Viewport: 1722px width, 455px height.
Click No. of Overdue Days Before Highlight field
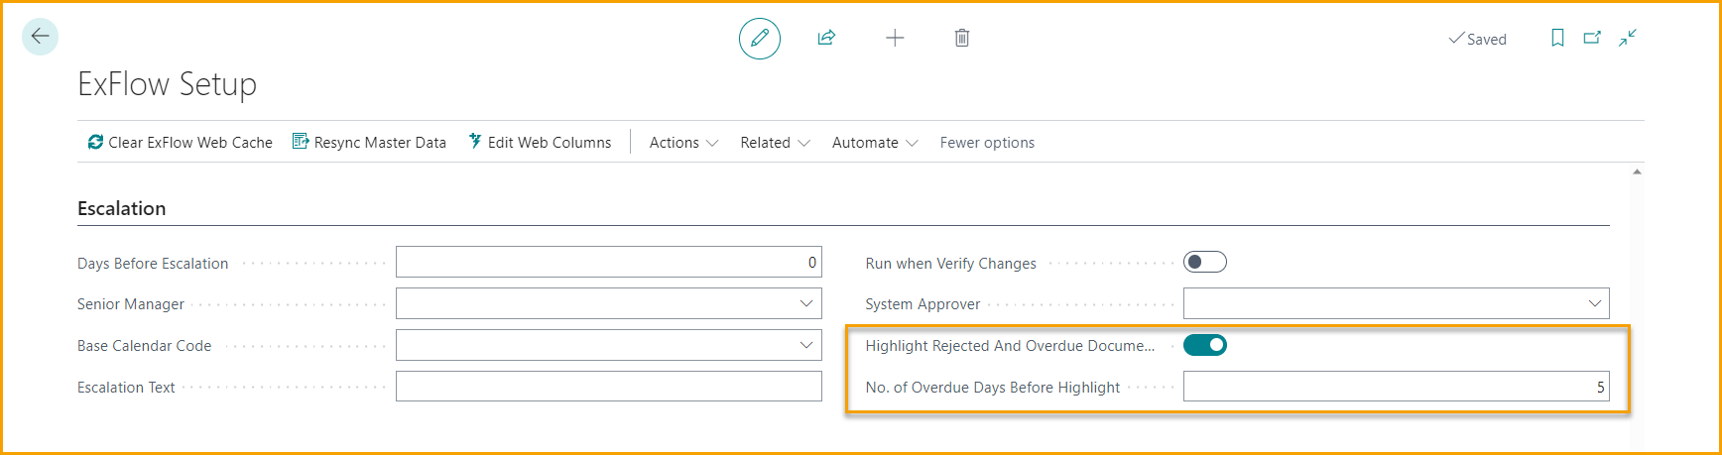click(1397, 387)
